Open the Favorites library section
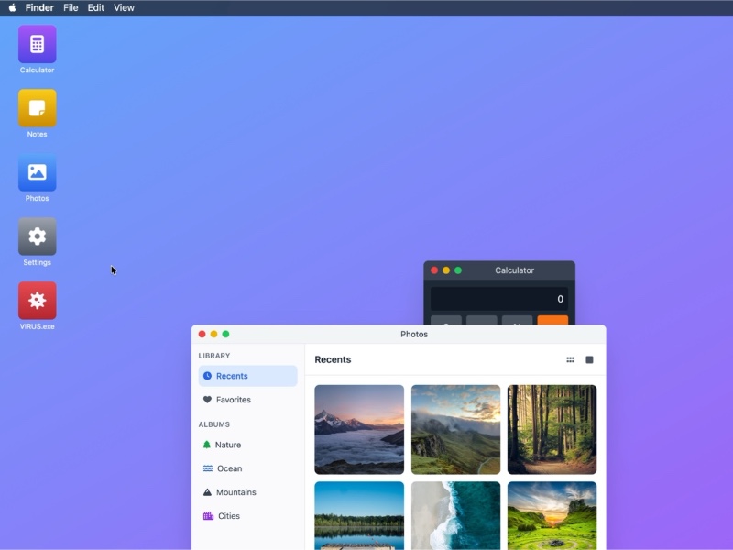733x550 pixels. pos(232,400)
